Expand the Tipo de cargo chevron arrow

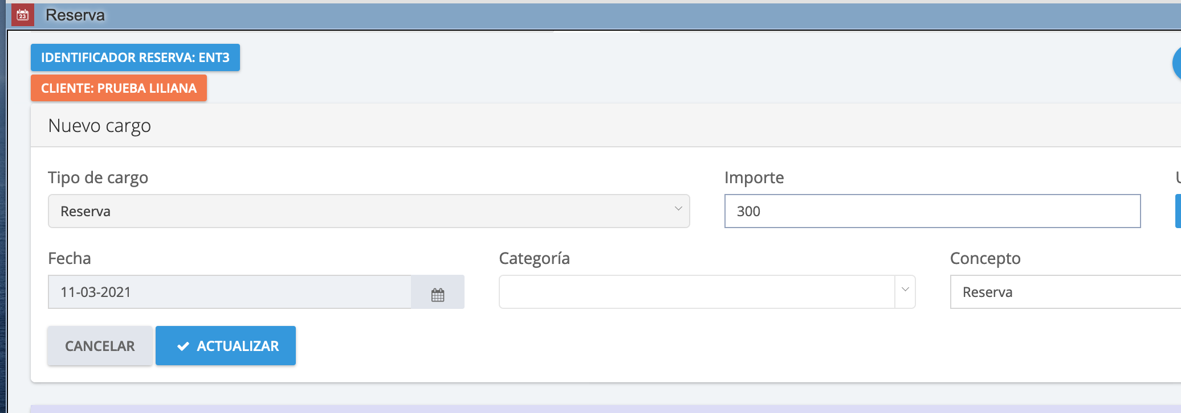[678, 209]
